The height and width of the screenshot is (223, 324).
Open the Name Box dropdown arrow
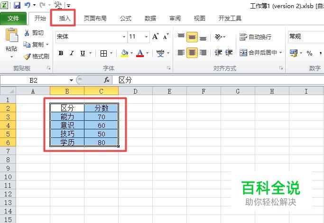tap(71, 80)
